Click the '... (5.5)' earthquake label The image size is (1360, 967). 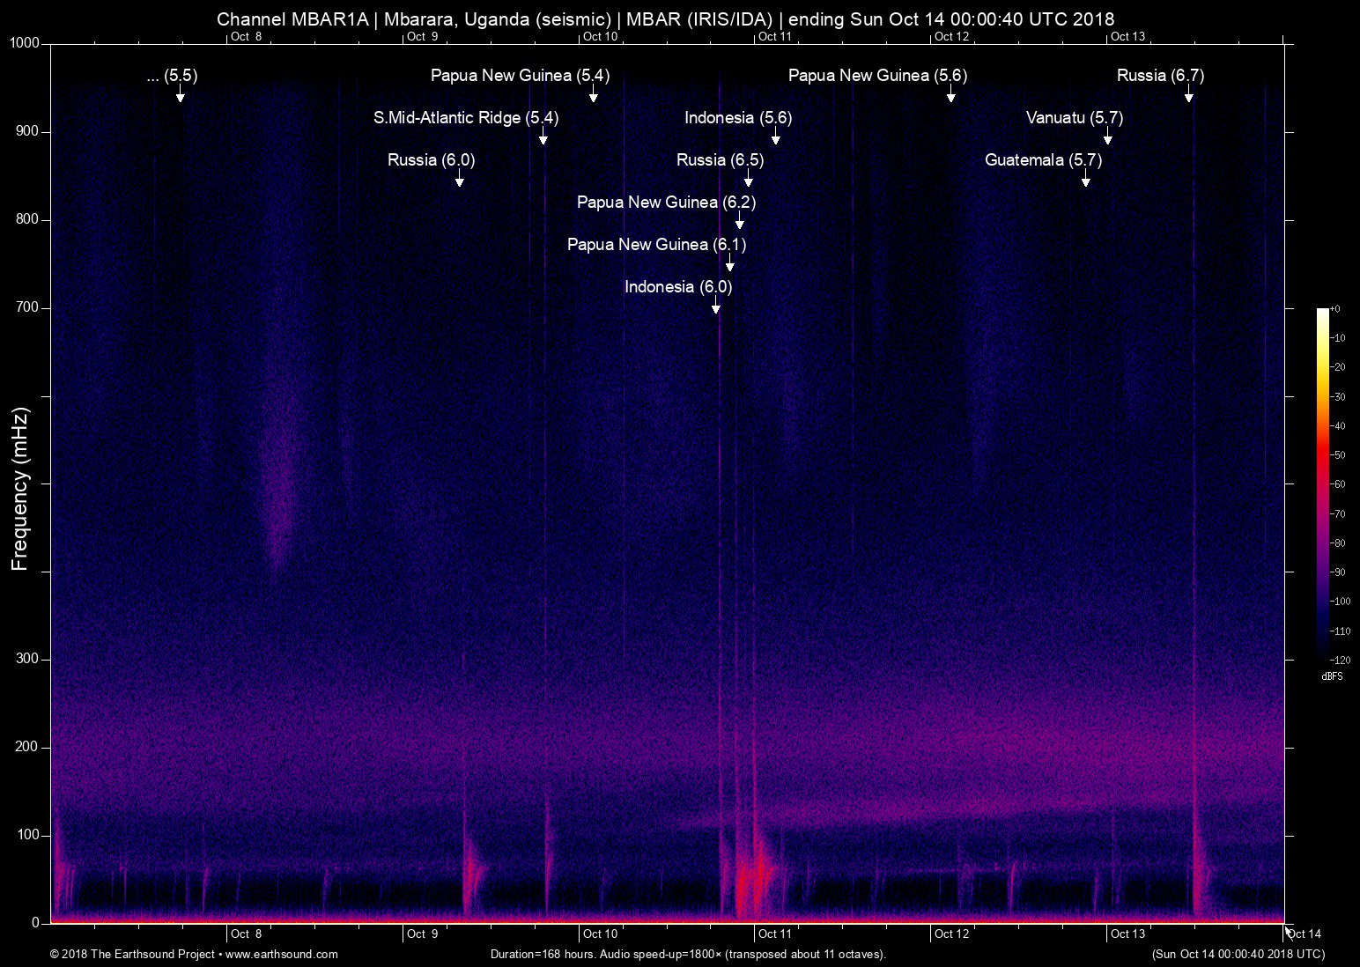172,76
